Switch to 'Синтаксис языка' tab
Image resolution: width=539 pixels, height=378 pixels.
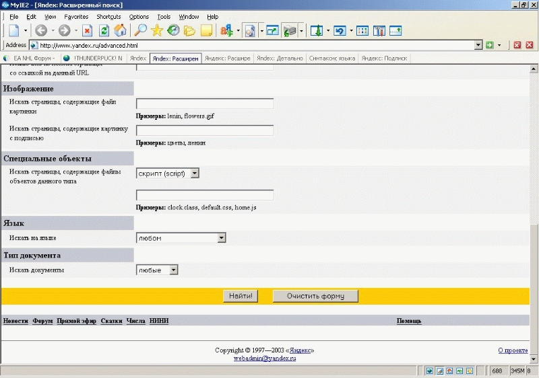pos(331,59)
